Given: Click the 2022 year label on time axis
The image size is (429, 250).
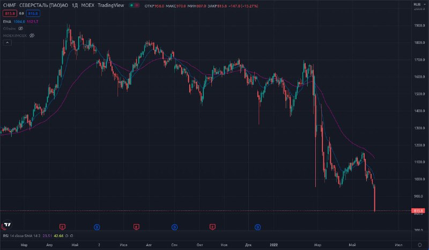Looking at the screenshot, I should [273, 245].
